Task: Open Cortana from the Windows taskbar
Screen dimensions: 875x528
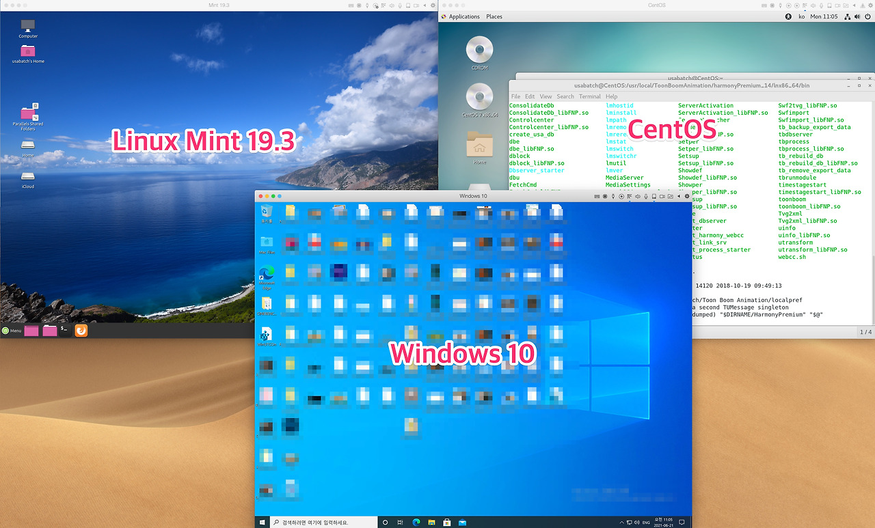Action: coord(385,522)
